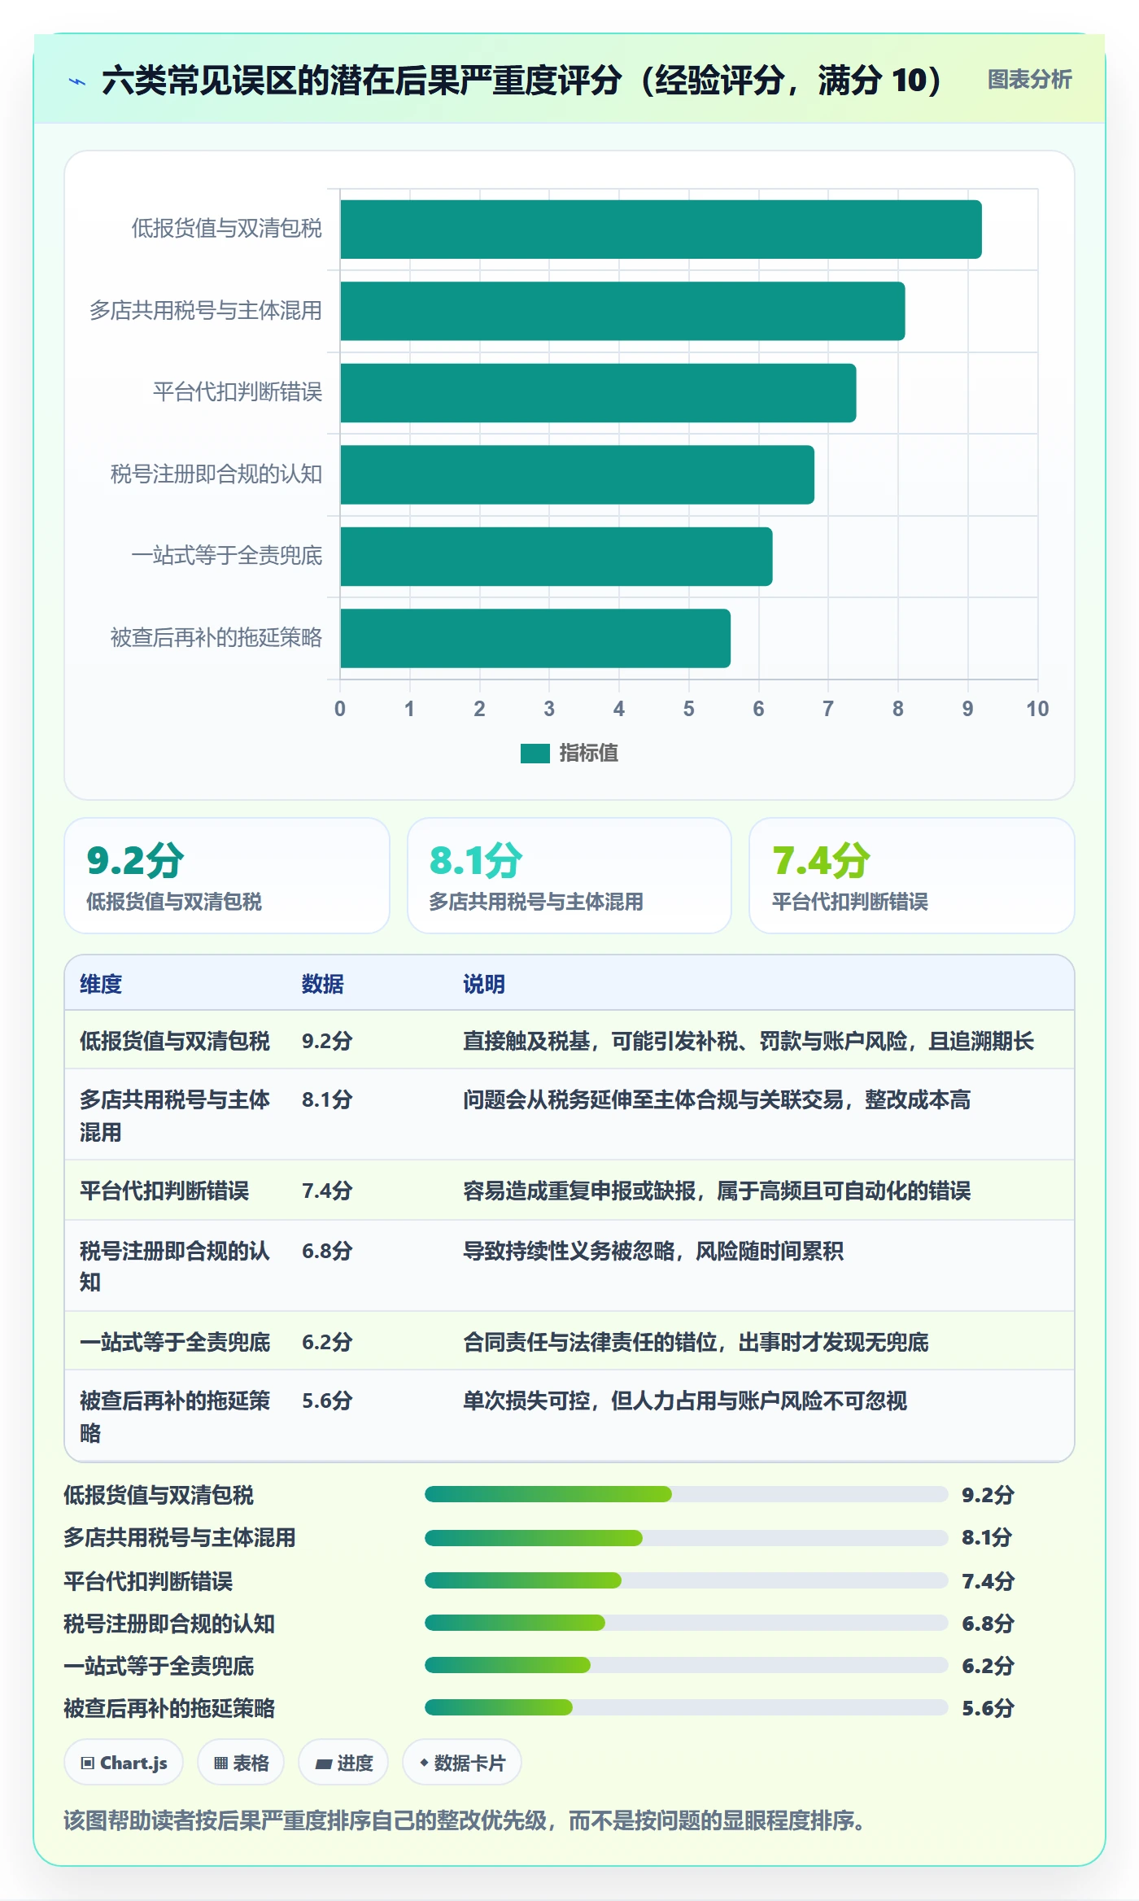Click the 数据 table column header
Image resolution: width=1139 pixels, height=1901 pixels.
point(323,984)
